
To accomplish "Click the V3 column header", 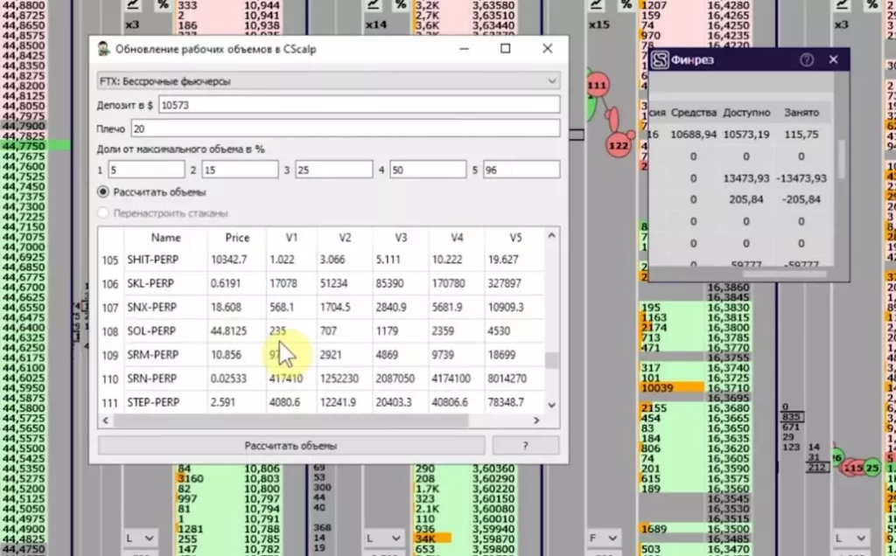I will point(400,238).
